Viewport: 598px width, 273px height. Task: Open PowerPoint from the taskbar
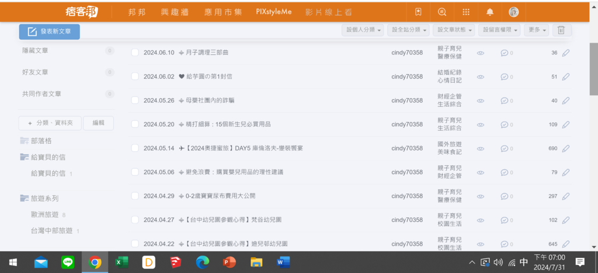pyautogui.click(x=229, y=262)
